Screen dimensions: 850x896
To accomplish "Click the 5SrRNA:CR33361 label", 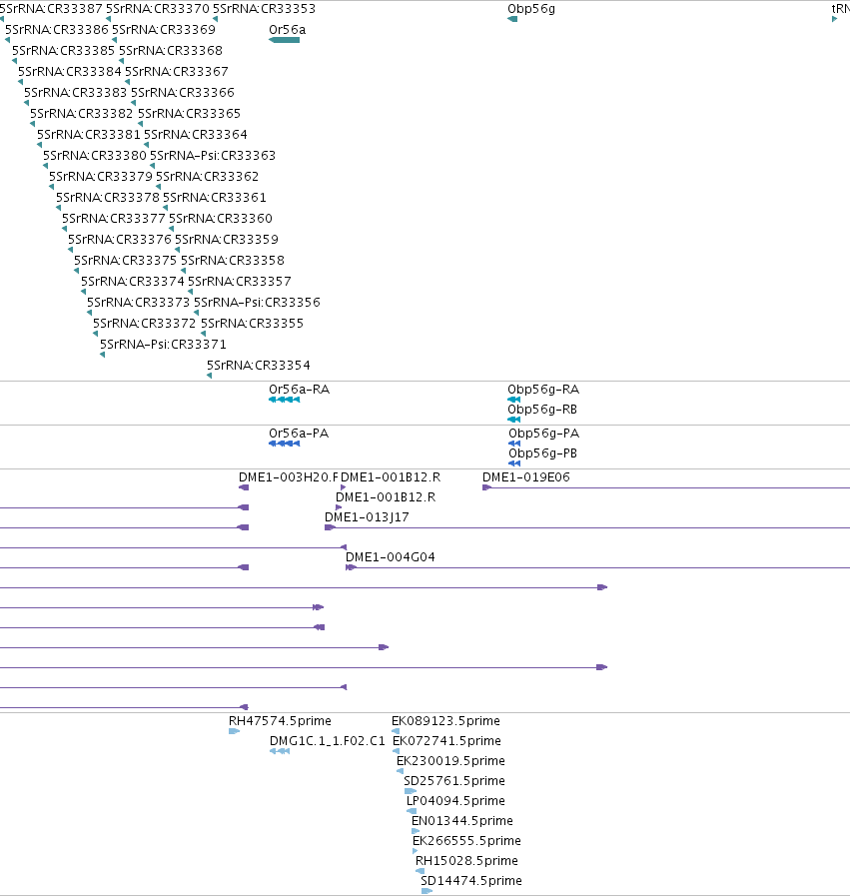I will coord(214,198).
